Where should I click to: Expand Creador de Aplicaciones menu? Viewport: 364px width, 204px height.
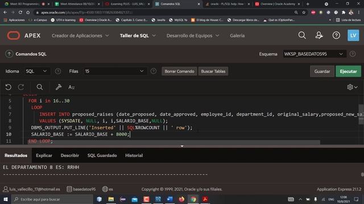coord(80,36)
